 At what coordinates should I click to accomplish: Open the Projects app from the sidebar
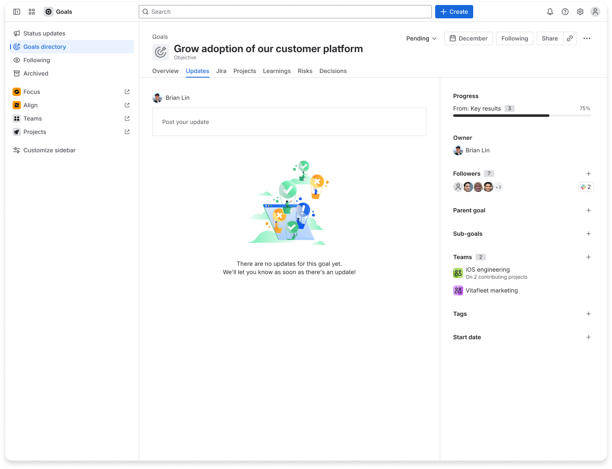(x=36, y=131)
